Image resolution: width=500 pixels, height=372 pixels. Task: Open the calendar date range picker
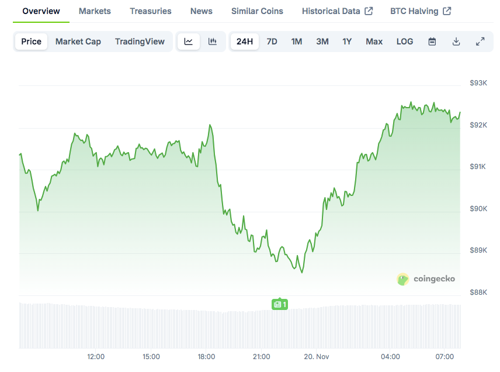point(432,42)
